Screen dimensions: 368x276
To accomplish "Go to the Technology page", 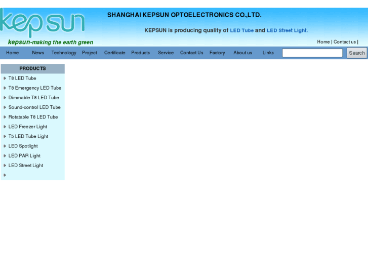I will tap(64, 53).
